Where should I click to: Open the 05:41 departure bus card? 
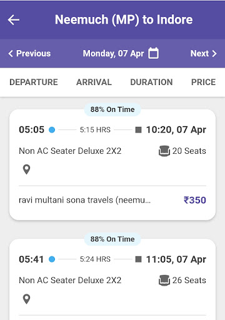pyautogui.click(x=112, y=279)
